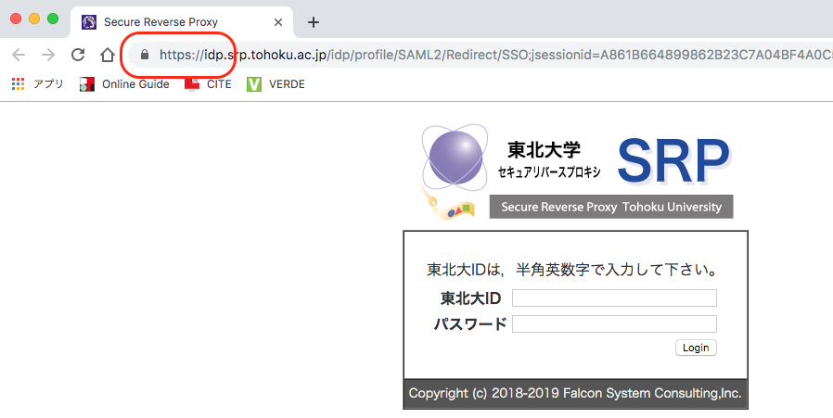Open the browser home page
833x418 pixels.
tap(108, 55)
